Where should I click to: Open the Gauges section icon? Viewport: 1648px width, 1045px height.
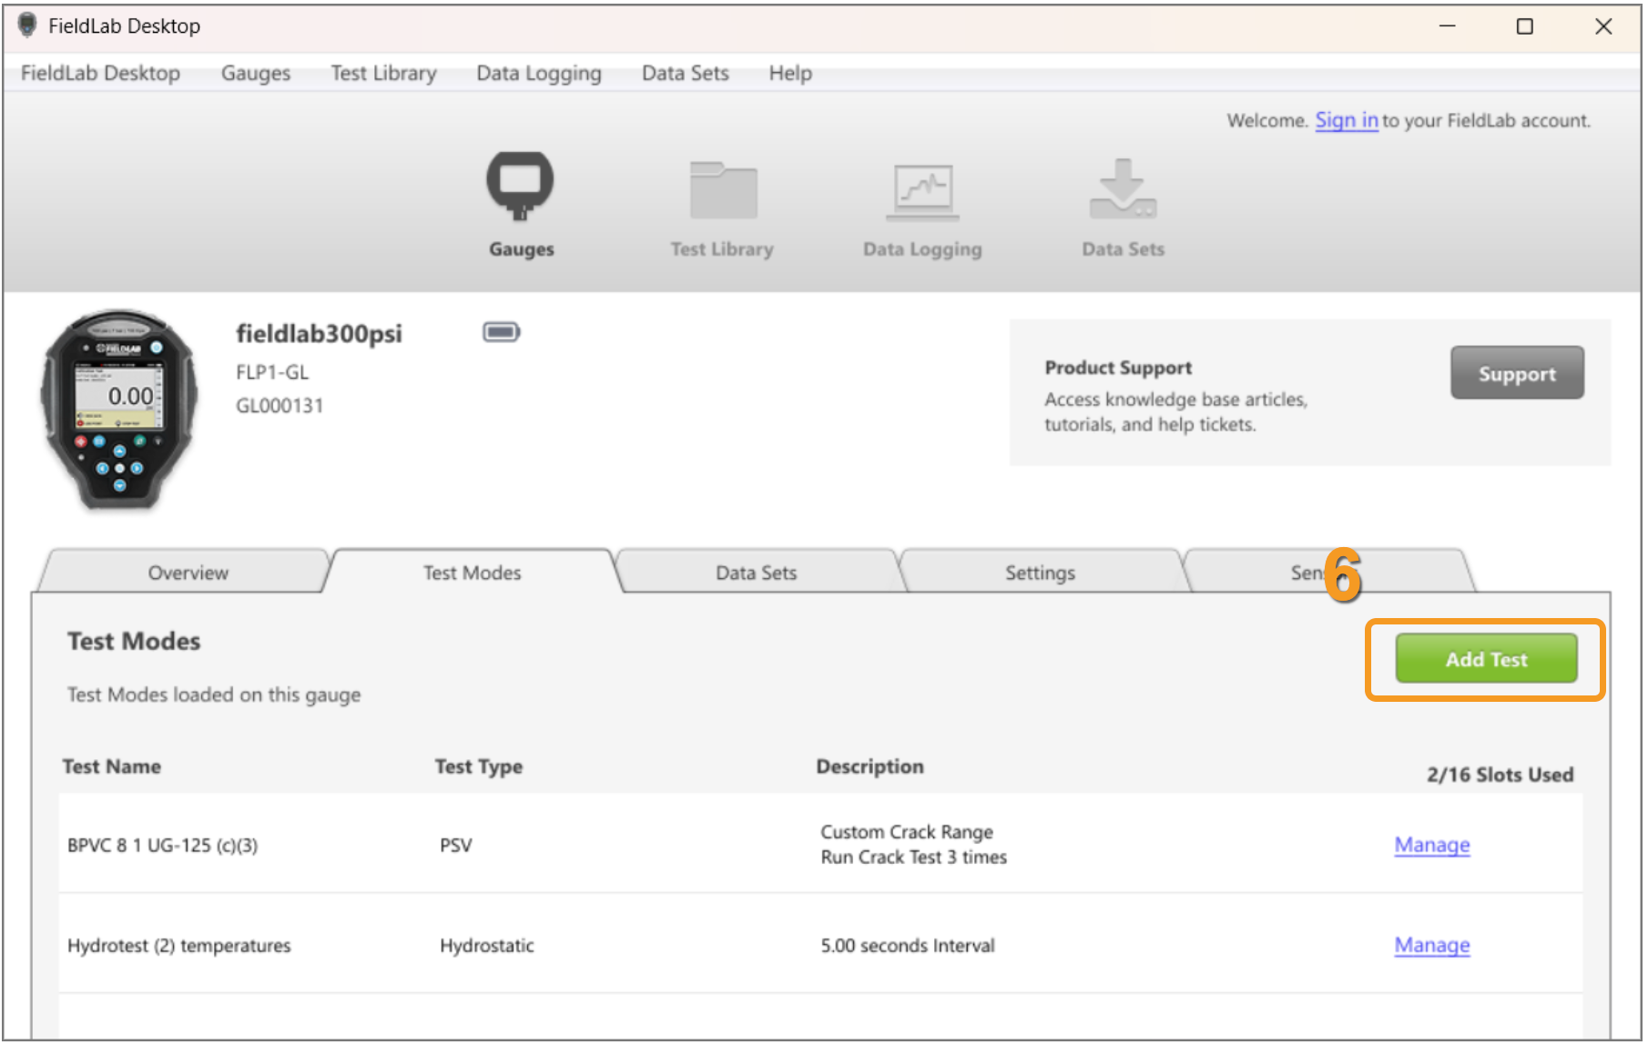coord(520,186)
